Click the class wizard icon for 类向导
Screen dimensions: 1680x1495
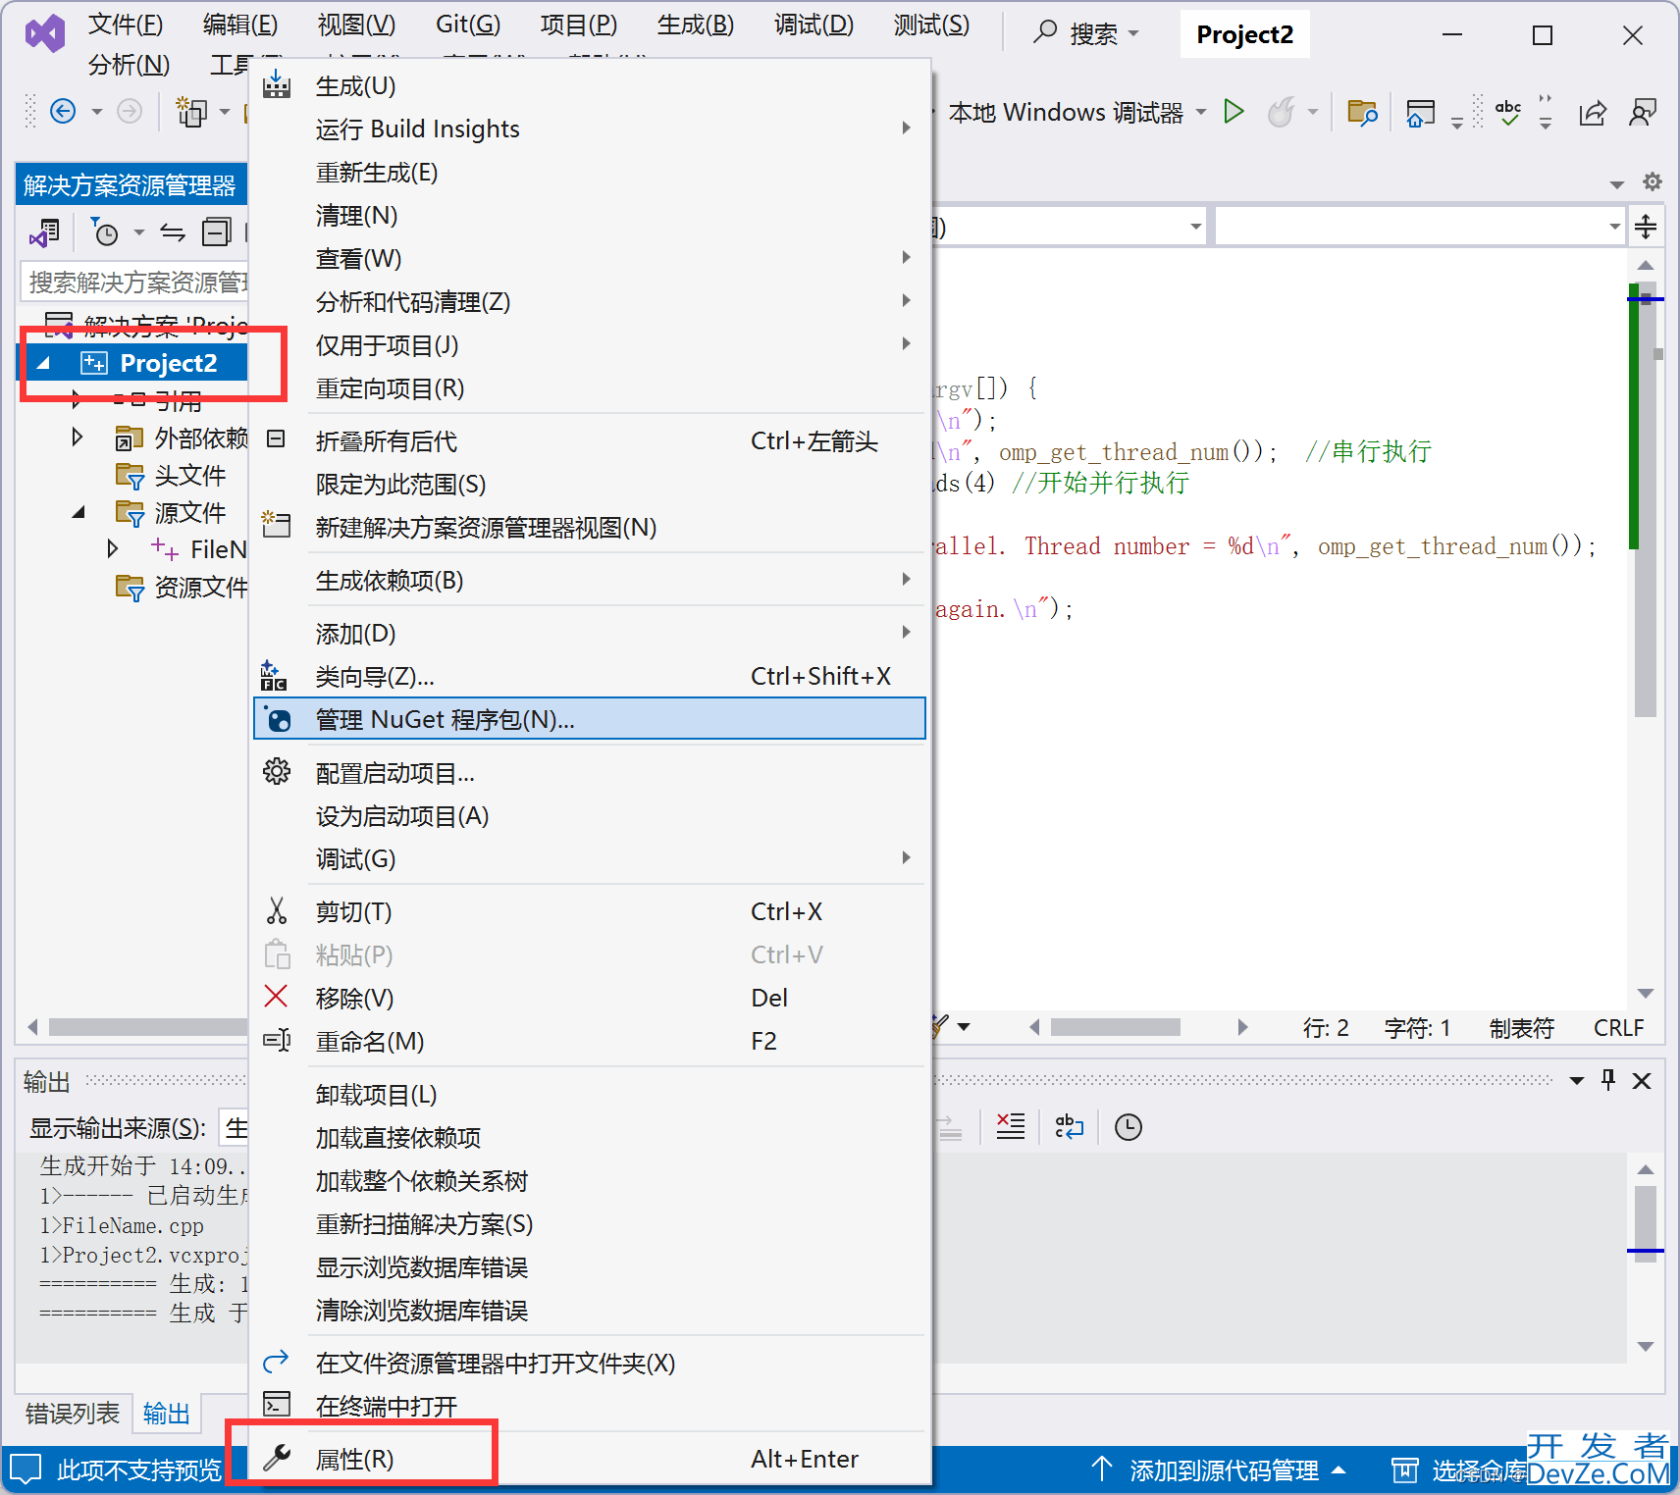click(274, 676)
